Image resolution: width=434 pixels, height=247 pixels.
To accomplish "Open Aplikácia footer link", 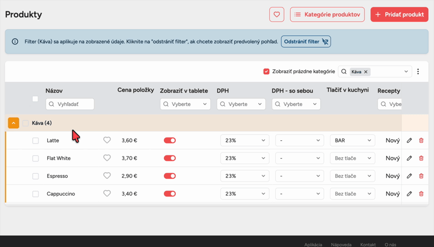I will tap(313, 244).
